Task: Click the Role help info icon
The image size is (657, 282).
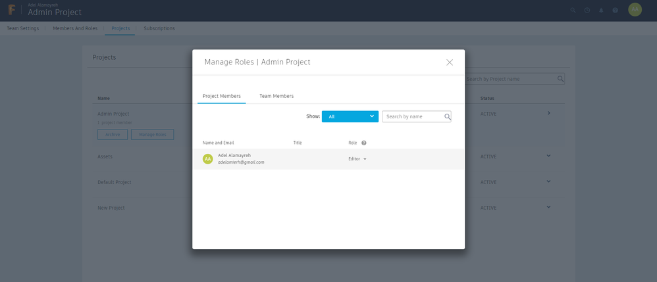Action: pos(363,143)
